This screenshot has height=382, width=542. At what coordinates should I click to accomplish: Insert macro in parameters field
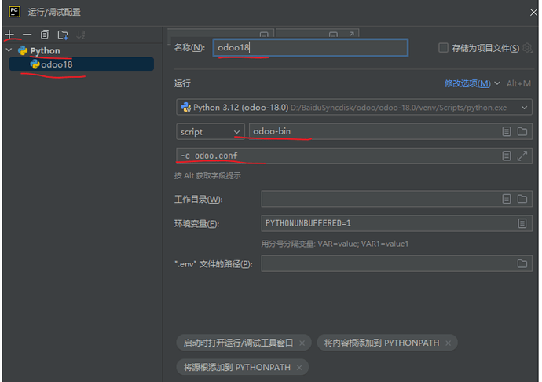507,156
